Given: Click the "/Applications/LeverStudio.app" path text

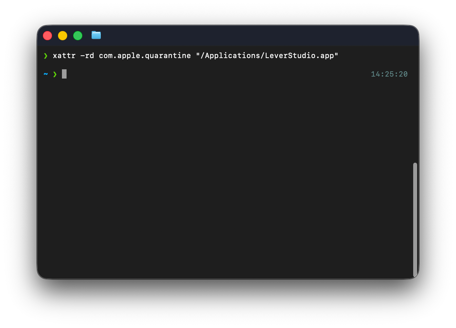Looking at the screenshot, I should pos(267,55).
